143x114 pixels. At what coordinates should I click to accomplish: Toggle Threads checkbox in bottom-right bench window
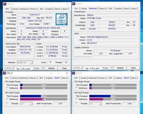[x=77, y=103]
